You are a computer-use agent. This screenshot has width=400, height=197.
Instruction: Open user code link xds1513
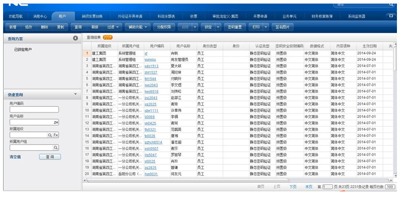tap(151, 66)
